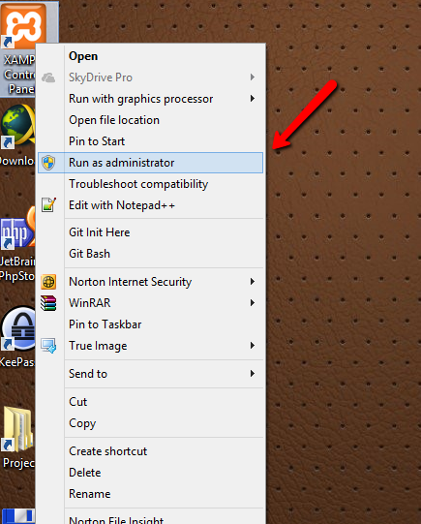The width and height of the screenshot is (421, 524).
Task: Choose Create shortcut entry
Action: (x=107, y=451)
